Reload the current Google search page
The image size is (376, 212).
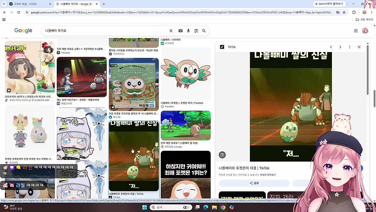pyautogui.click(x=19, y=12)
